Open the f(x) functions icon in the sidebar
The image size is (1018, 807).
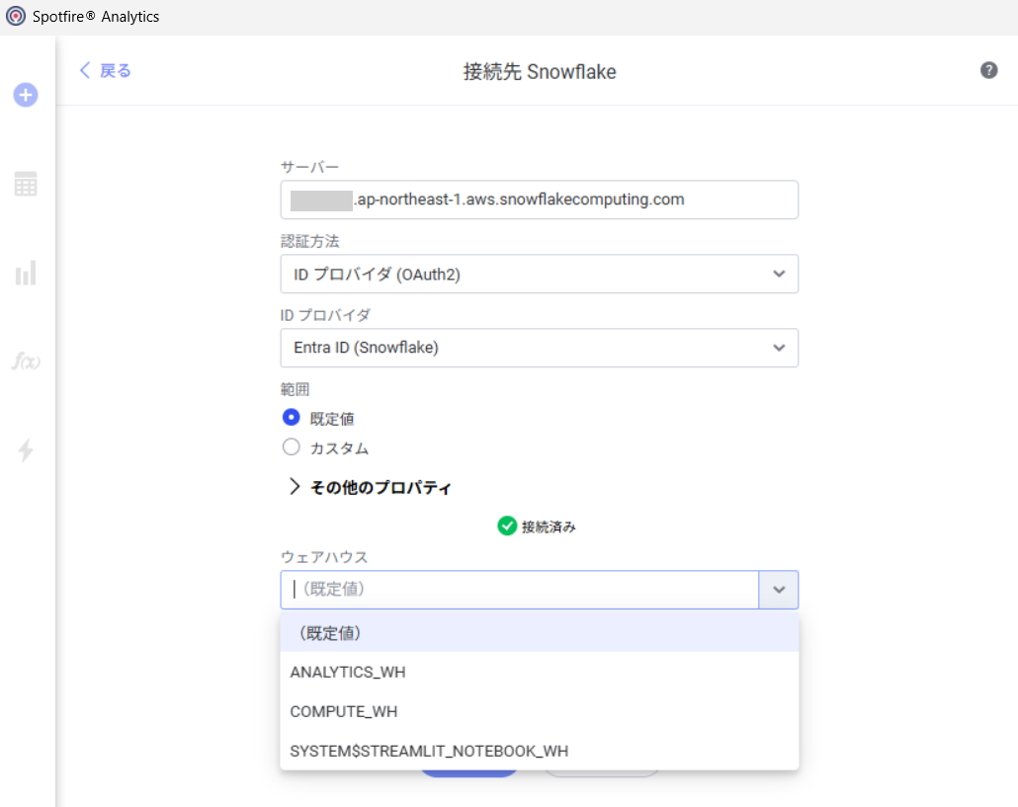26,362
